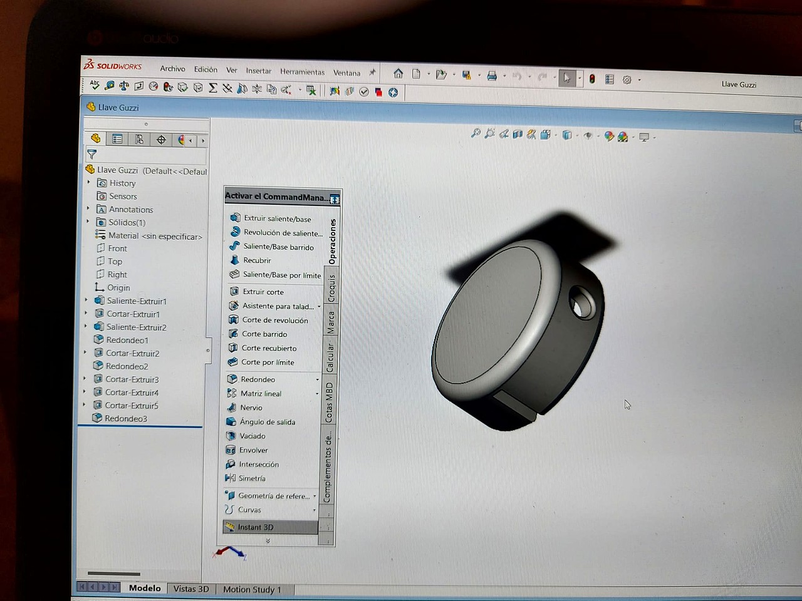Run the Spell Check tool

tap(95, 85)
